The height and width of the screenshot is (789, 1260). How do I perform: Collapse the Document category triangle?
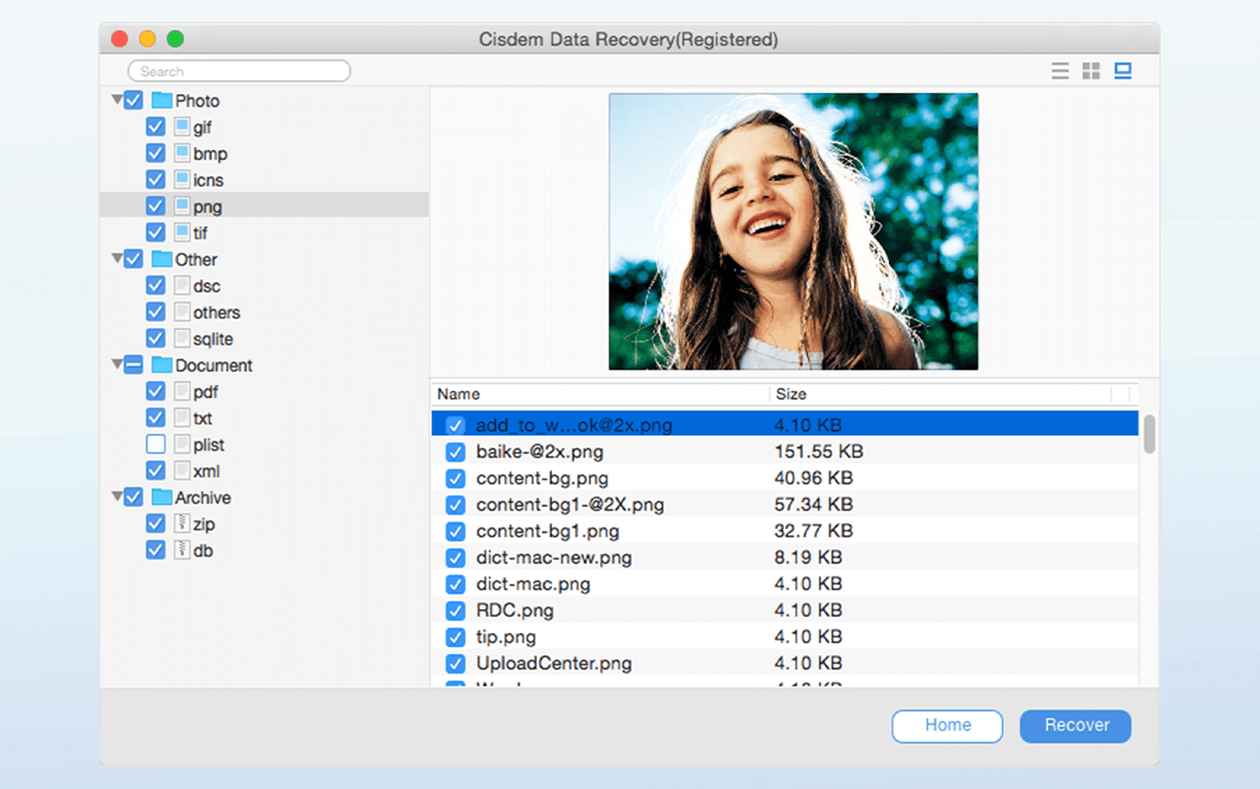tap(117, 364)
